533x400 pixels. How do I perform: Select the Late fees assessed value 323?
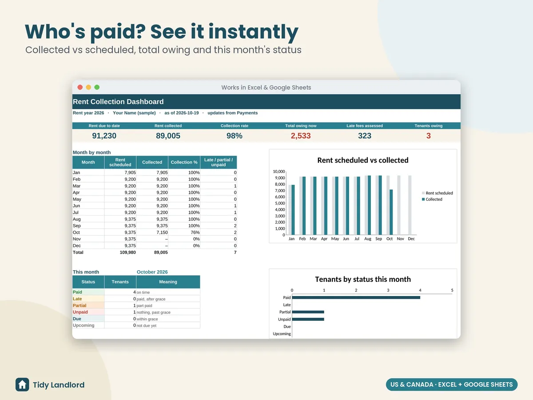pyautogui.click(x=365, y=136)
